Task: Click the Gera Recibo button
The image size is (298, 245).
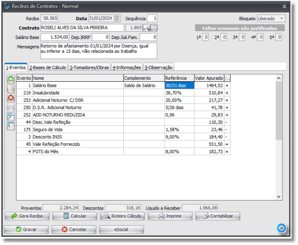Action: (27, 216)
